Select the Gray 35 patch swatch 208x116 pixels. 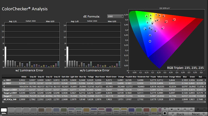point(34,111)
